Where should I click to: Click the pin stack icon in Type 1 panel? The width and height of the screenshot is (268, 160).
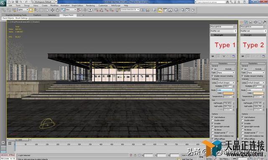[x=213, y=56]
